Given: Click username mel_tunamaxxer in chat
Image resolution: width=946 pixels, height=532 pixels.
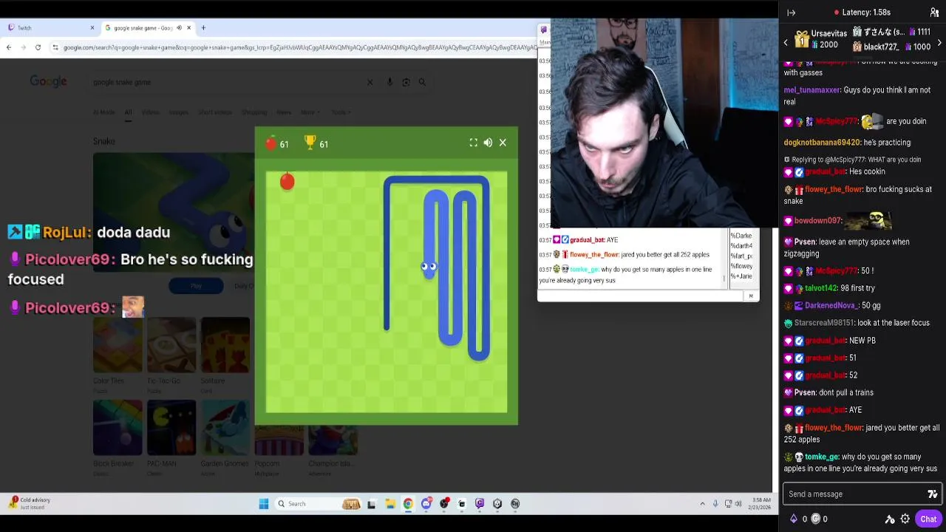Looking at the screenshot, I should pyautogui.click(x=811, y=90).
